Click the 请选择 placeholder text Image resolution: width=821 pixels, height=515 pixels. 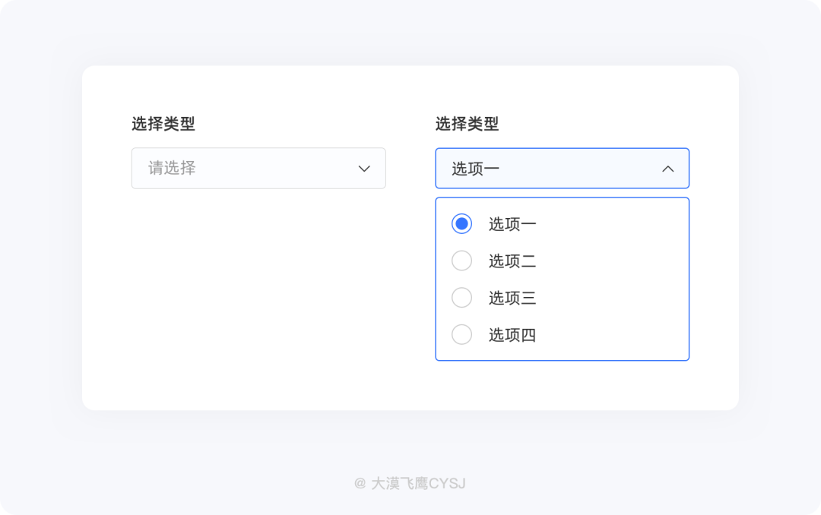coord(172,168)
